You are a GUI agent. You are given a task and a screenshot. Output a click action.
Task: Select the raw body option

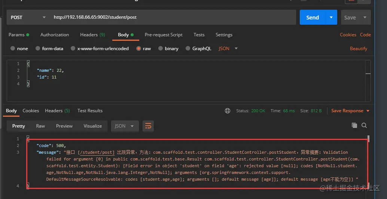click(x=143, y=49)
